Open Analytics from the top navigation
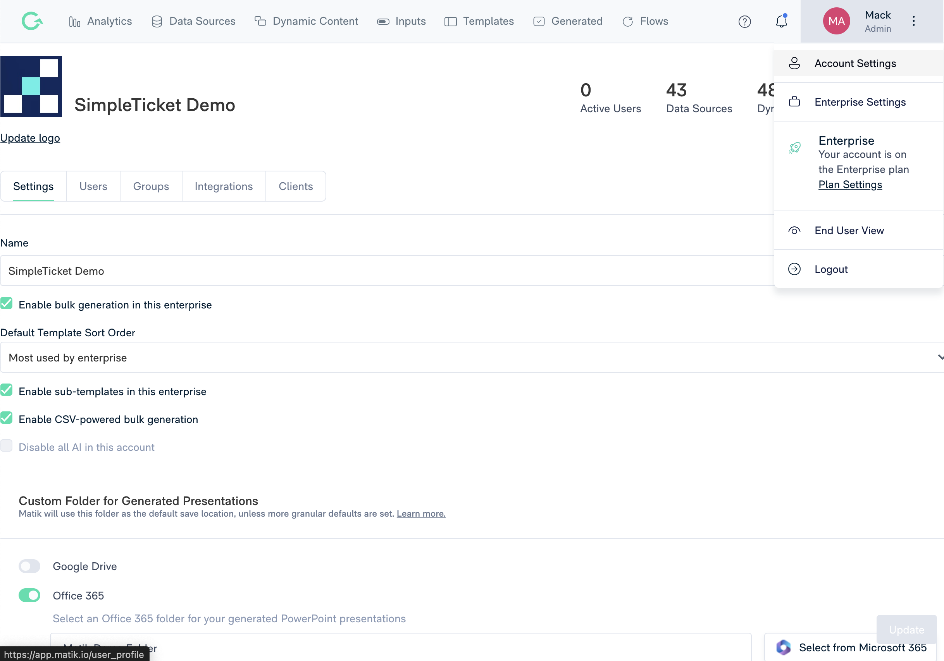The image size is (944, 661). click(x=100, y=21)
